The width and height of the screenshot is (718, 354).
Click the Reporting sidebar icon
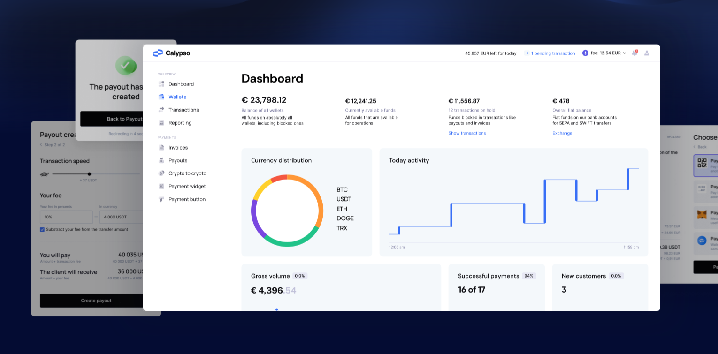coord(161,123)
